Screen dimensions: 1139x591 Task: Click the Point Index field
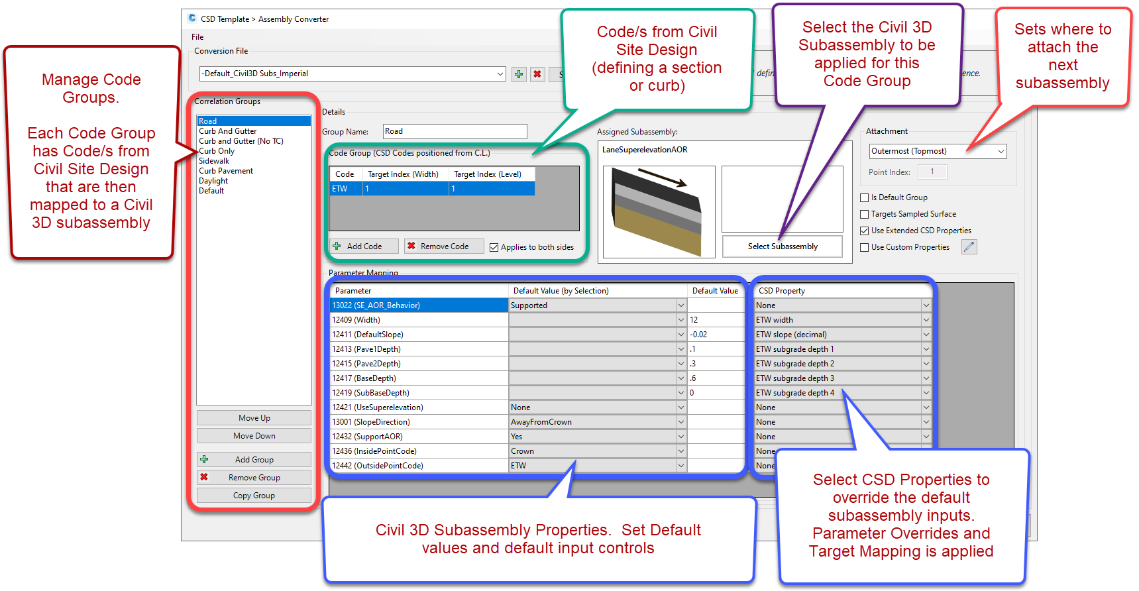(932, 172)
